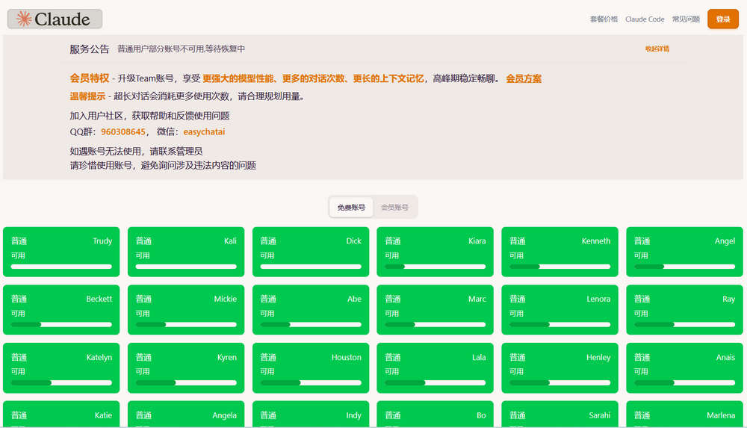Click the Claude logo
This screenshot has width=747, height=428.
55,19
